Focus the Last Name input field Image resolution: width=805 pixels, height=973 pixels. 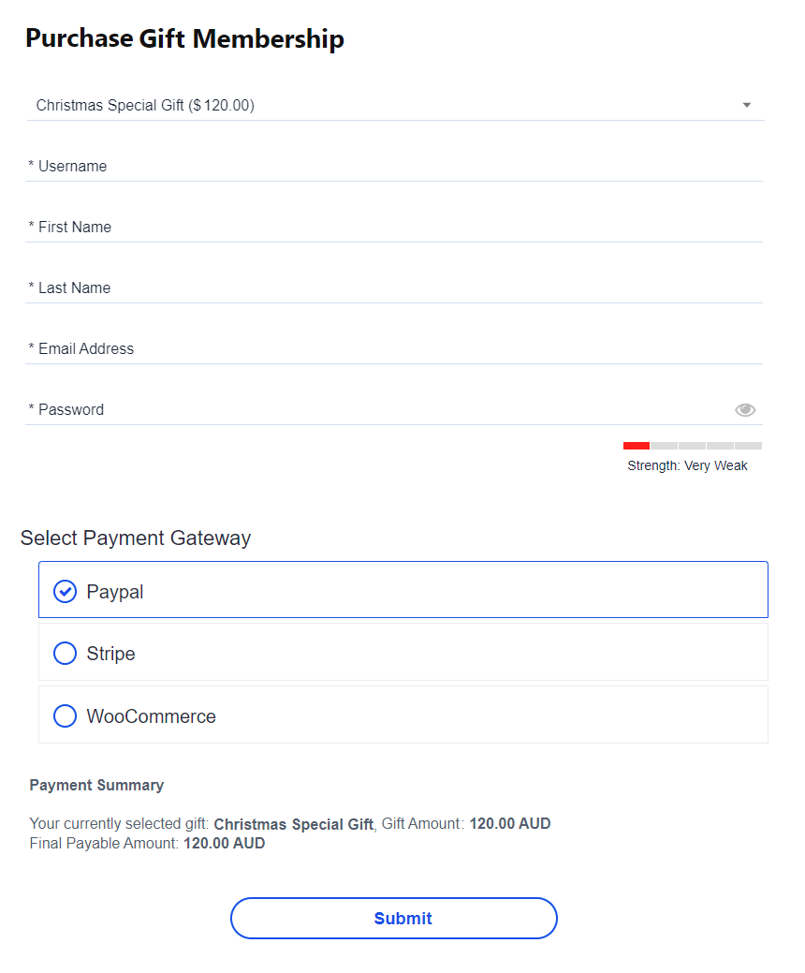pyautogui.click(x=394, y=287)
